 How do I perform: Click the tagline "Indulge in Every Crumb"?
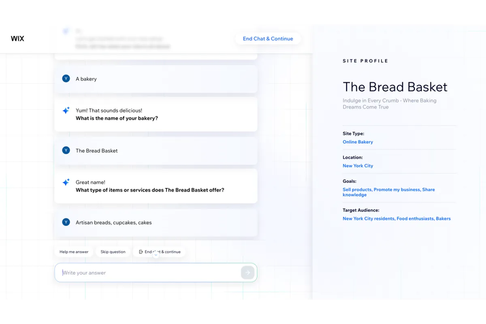(390, 104)
